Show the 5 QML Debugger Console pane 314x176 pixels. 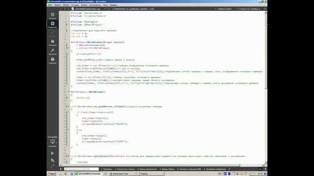[189, 169]
